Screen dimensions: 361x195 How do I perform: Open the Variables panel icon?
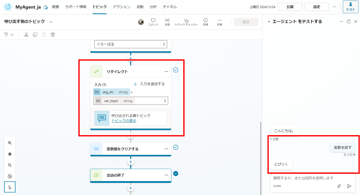point(167,20)
